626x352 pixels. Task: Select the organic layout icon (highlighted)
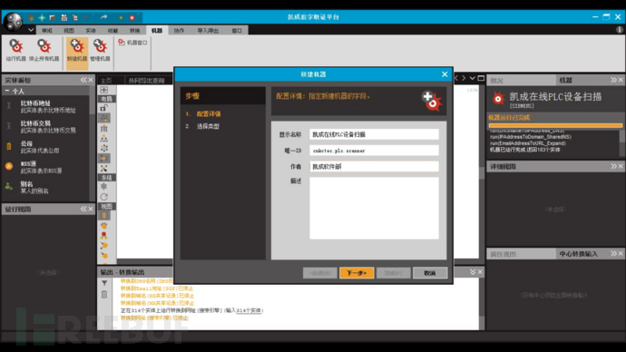[104, 159]
